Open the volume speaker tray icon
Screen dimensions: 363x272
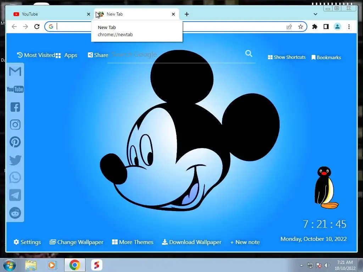tap(327, 265)
